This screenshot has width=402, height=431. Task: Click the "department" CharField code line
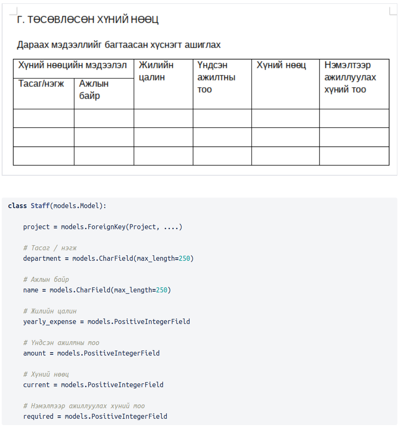tap(108, 258)
